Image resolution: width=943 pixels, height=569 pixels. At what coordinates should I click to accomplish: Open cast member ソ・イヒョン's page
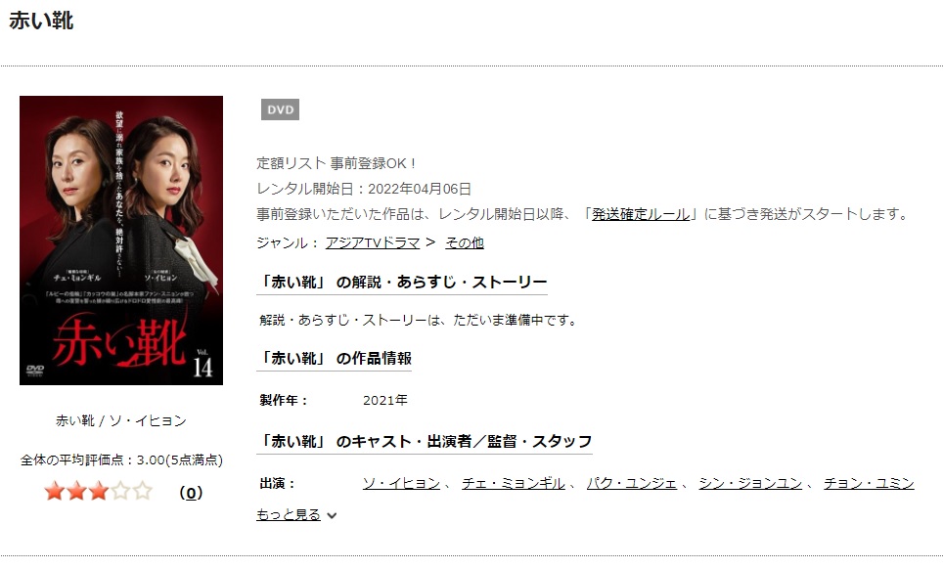tap(401, 484)
